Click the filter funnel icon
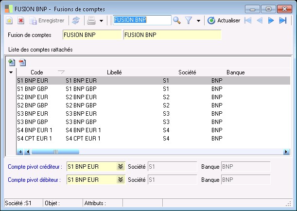The image size is (297, 211). [x=189, y=20]
